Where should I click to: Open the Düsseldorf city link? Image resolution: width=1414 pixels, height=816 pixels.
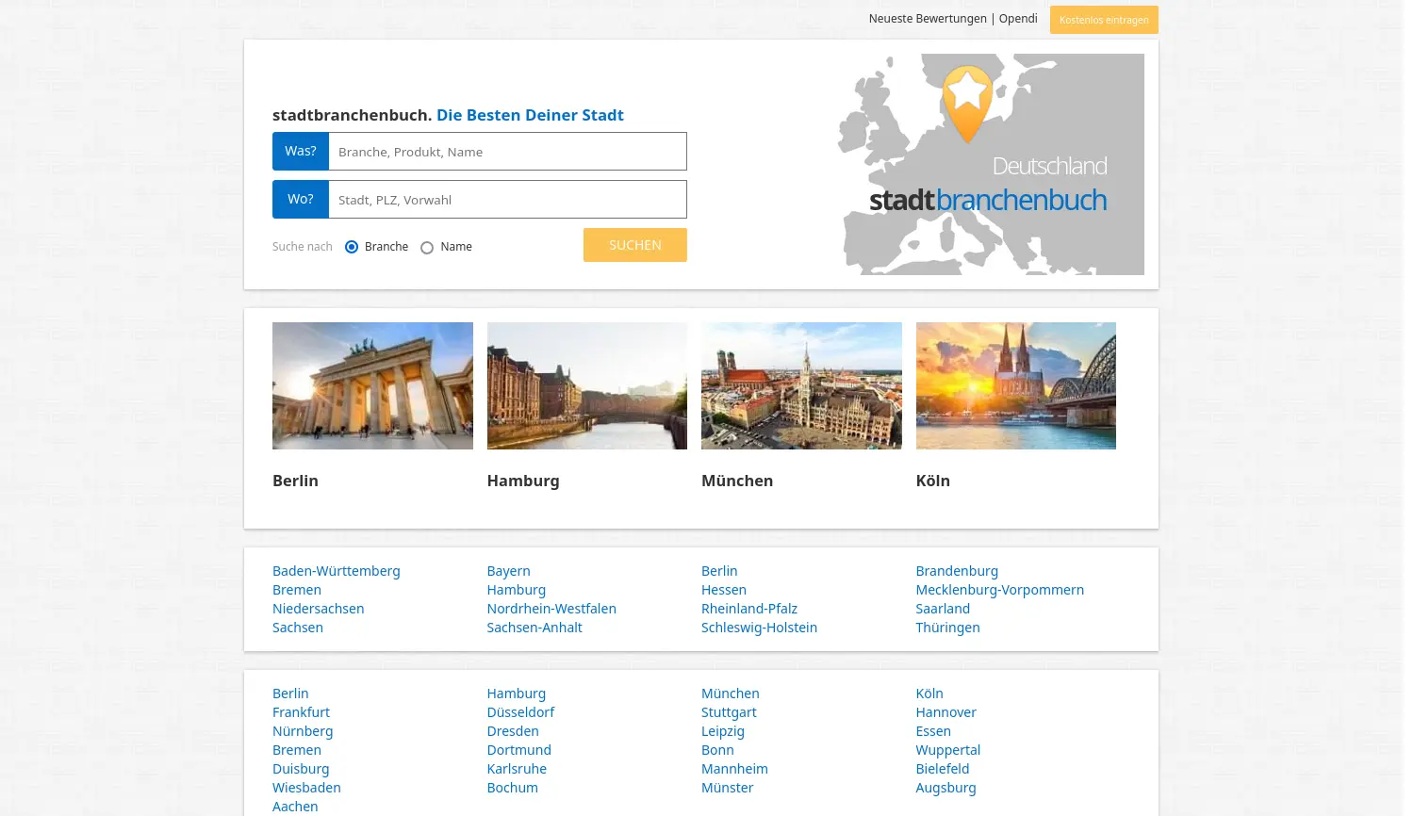coord(520,711)
